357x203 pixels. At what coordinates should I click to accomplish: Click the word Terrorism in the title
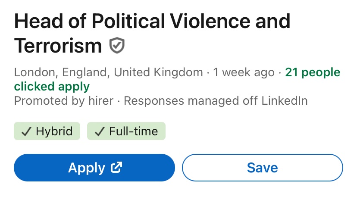pos(58,46)
